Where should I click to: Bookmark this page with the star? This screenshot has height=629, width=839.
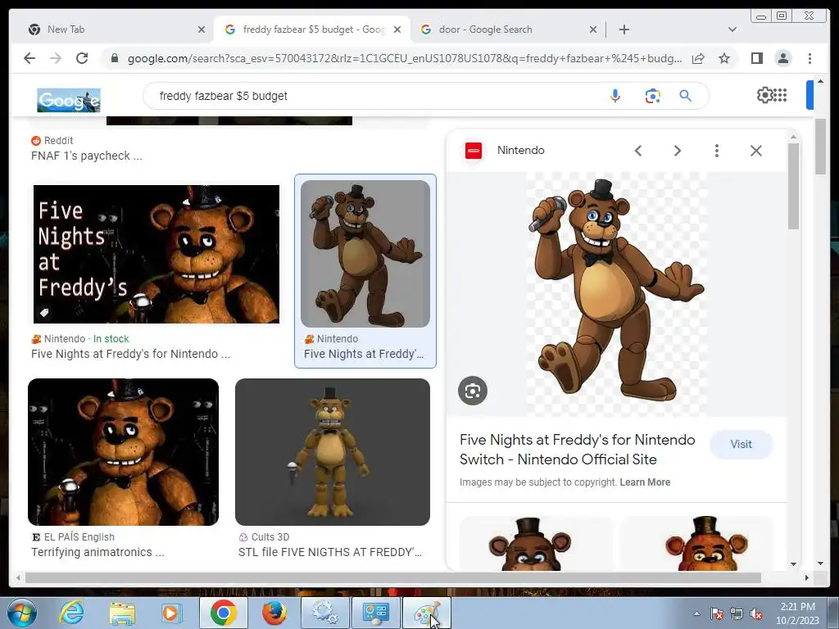pyautogui.click(x=724, y=58)
